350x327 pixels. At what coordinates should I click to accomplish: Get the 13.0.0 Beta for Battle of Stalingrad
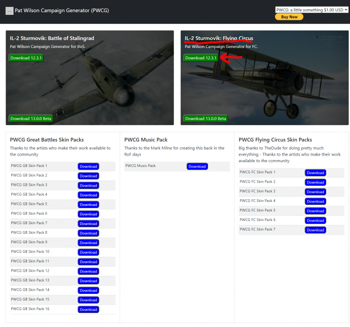click(31, 119)
